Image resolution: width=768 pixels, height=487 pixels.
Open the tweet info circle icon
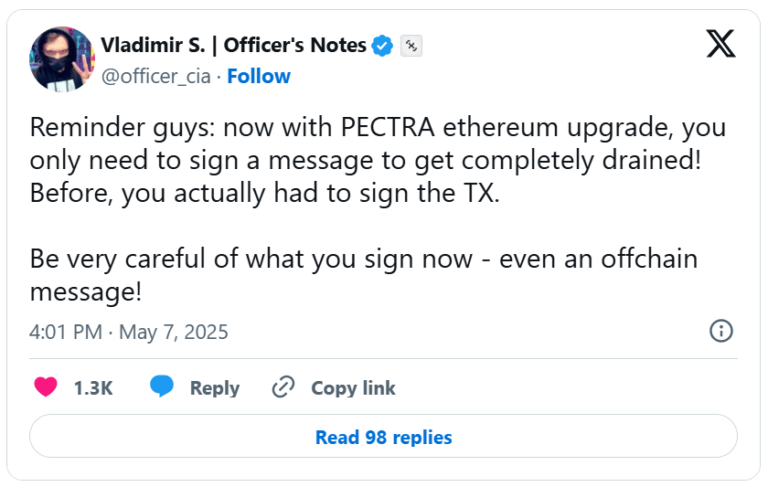click(721, 331)
